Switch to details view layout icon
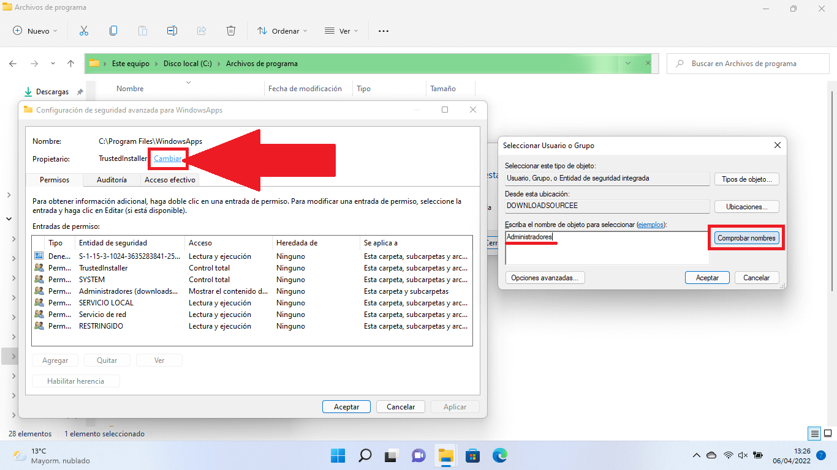 click(815, 434)
